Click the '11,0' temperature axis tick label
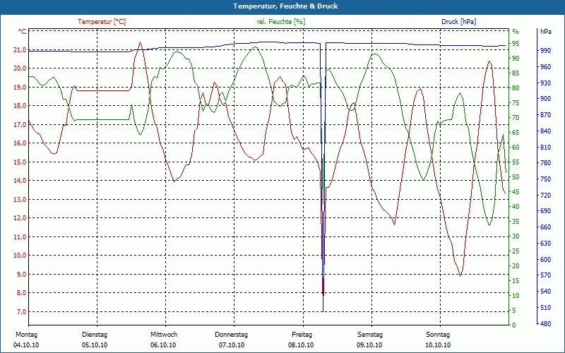The image size is (565, 353). [20, 237]
